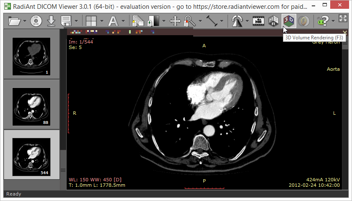Click the '2012-02-24 10:42:00' date text
352x201 pixels.
point(314,185)
